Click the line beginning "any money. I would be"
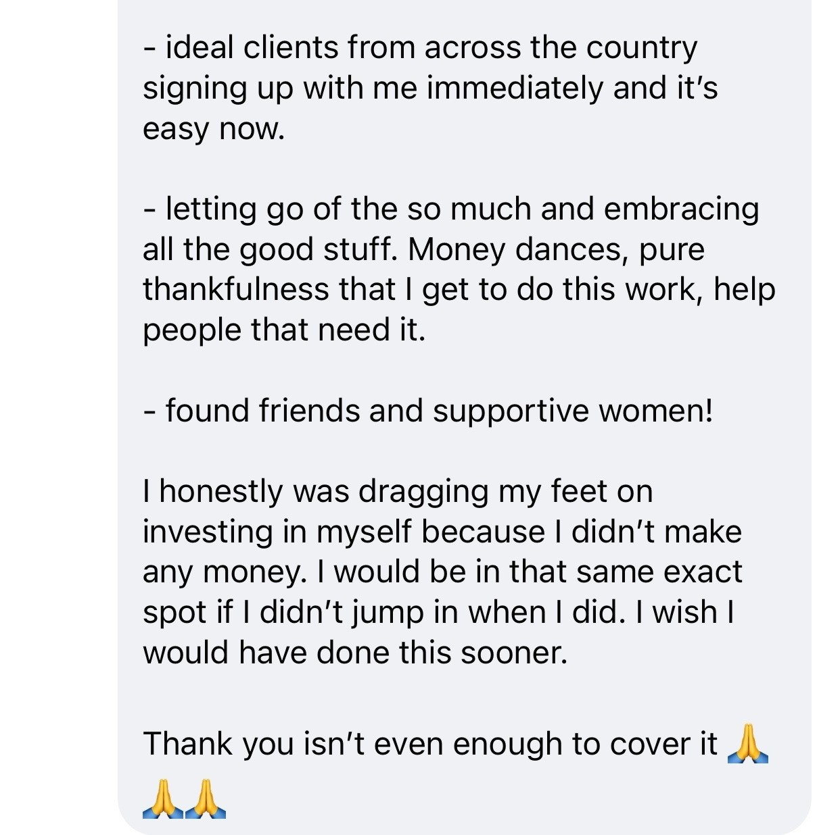 pyautogui.click(x=442, y=572)
